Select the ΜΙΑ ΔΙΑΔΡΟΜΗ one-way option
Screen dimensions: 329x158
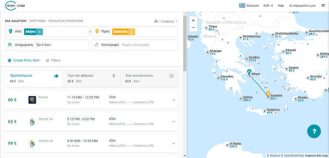[16, 21]
